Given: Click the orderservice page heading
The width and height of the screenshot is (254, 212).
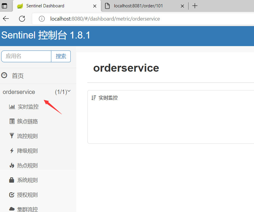Looking at the screenshot, I should 126,68.
